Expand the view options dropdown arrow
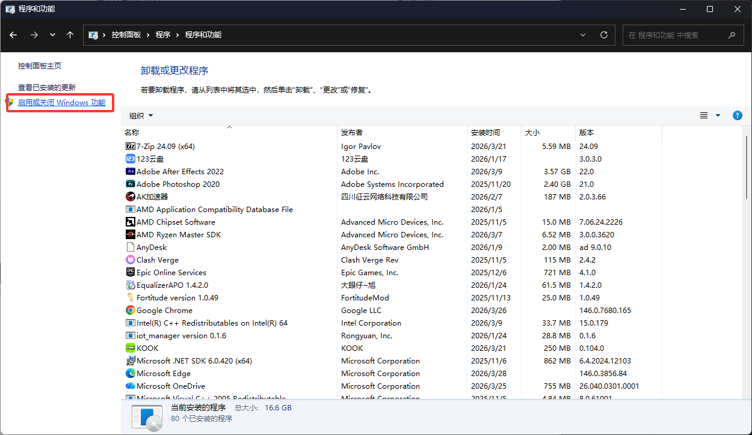752x435 pixels. 718,115
